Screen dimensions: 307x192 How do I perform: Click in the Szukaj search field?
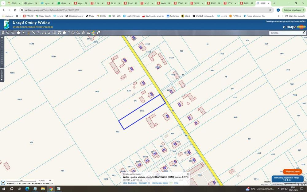[286, 33]
